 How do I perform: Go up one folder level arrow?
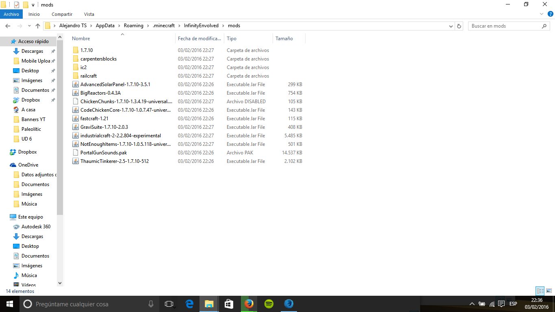point(38,26)
